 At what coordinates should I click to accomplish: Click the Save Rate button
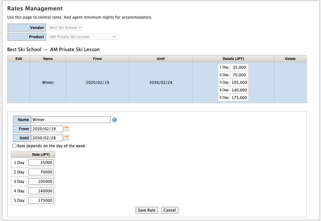[147, 210]
